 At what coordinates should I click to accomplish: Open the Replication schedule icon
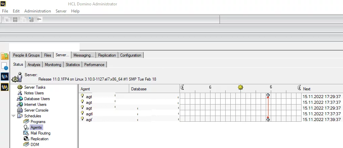point(26,139)
